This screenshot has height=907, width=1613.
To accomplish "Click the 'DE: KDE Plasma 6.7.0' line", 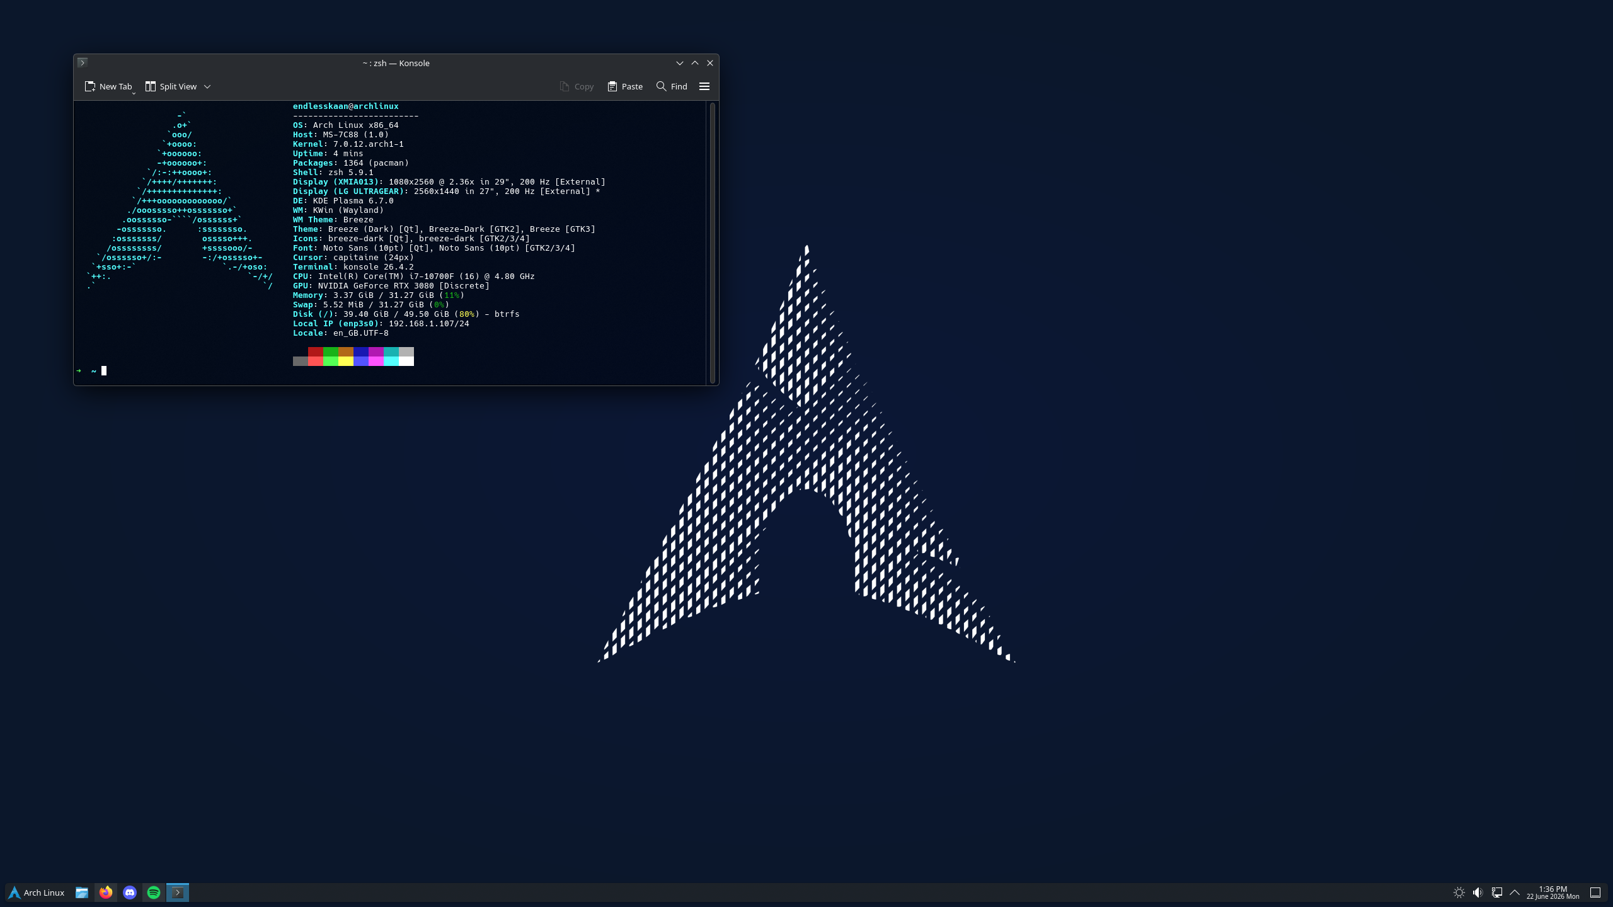I will pyautogui.click(x=343, y=201).
